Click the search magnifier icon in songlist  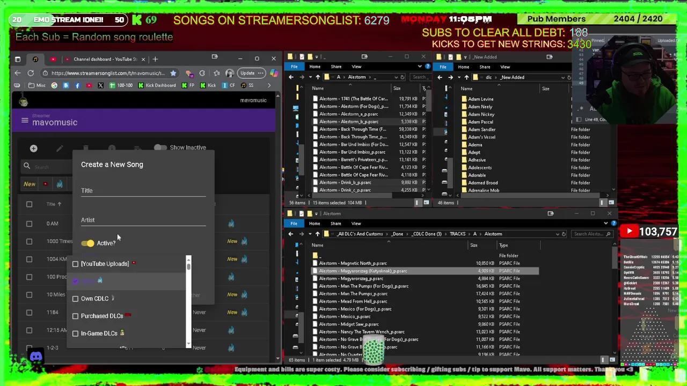click(x=27, y=166)
